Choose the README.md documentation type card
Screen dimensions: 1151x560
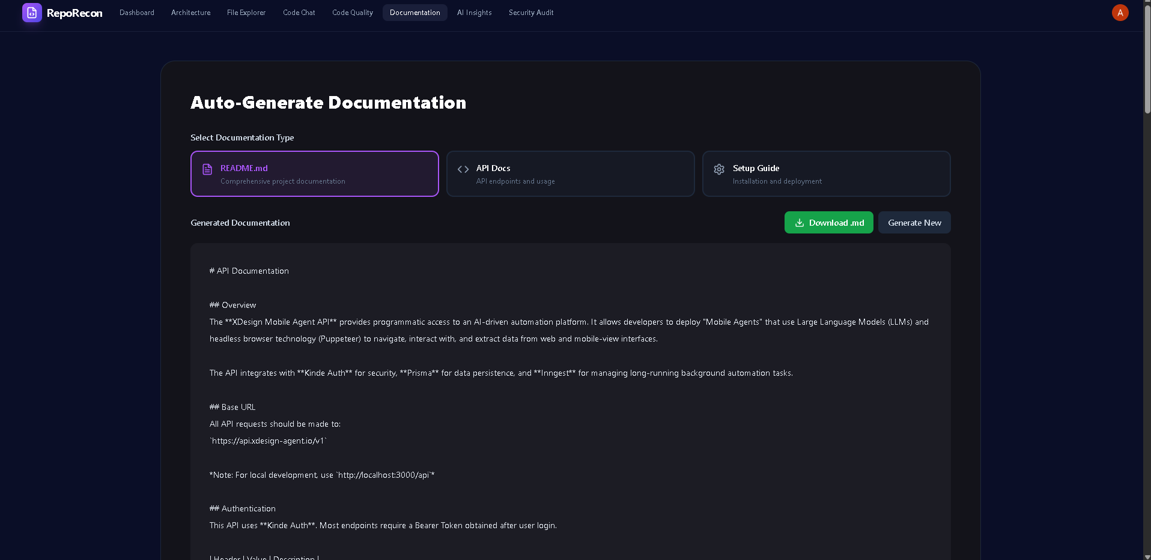[315, 173]
